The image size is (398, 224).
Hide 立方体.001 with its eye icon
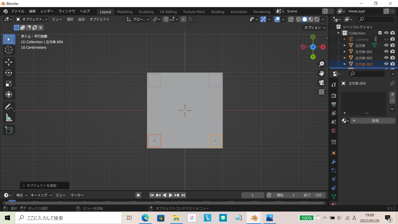386,52
